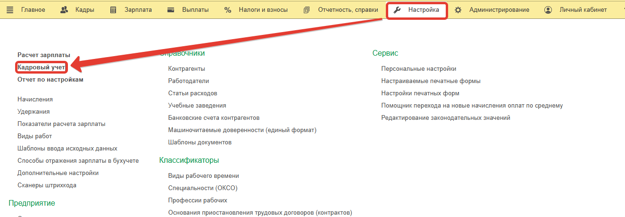Click the user icon for Личный кабинет
Image resolution: width=625 pixels, height=217 pixels.
click(548, 10)
